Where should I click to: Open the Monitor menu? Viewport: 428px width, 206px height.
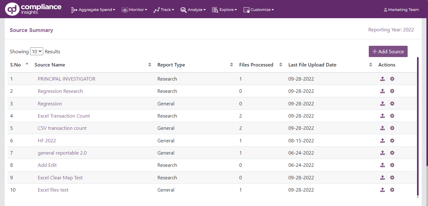[134, 10]
